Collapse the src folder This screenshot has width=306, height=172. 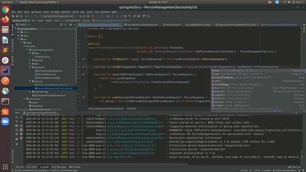(19, 39)
